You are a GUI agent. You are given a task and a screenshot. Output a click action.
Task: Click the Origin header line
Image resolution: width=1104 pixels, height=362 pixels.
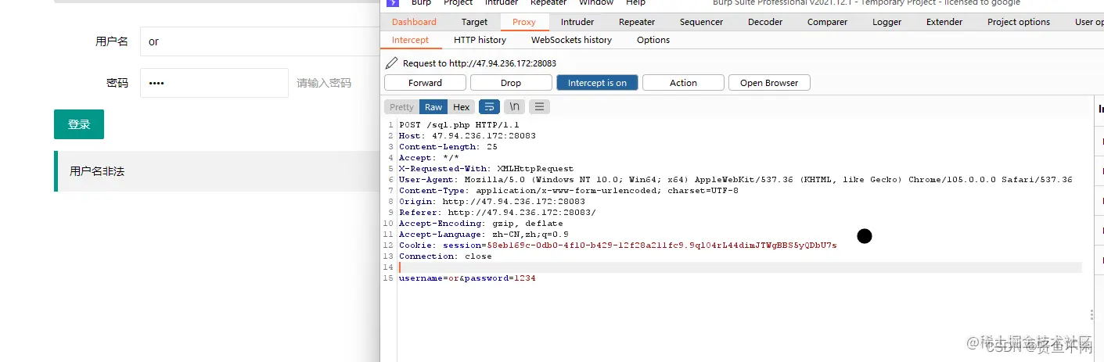(x=492, y=202)
